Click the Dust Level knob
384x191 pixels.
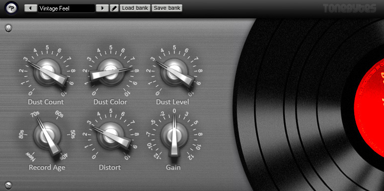[x=174, y=72]
